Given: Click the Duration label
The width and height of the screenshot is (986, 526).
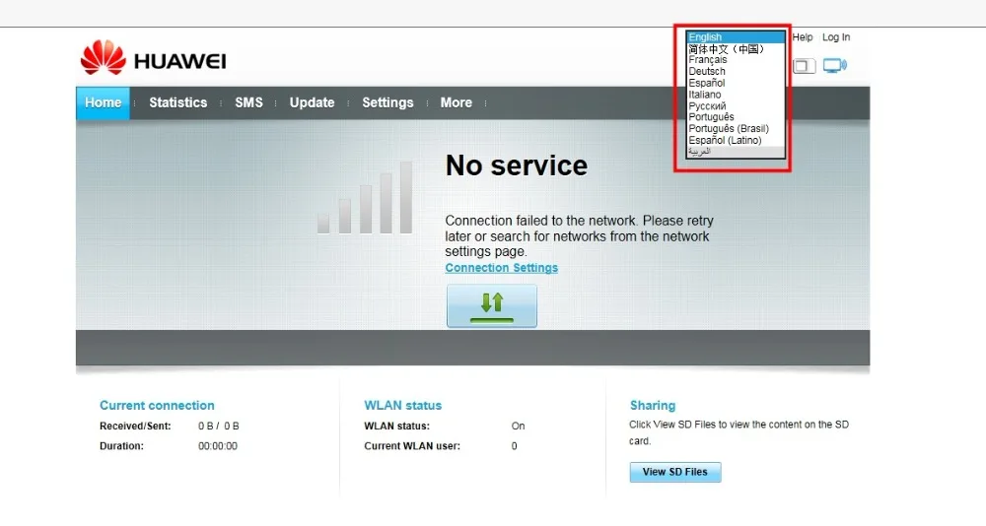Looking at the screenshot, I should (121, 446).
